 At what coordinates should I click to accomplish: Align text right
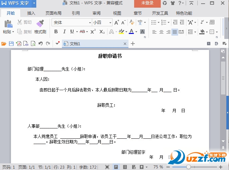[168, 32]
